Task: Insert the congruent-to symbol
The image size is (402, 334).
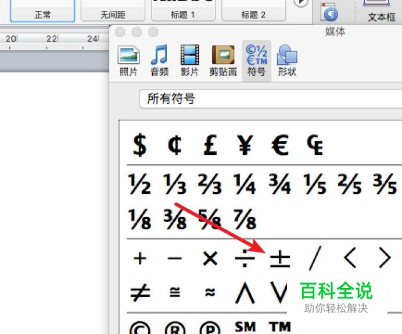Action: (175, 292)
